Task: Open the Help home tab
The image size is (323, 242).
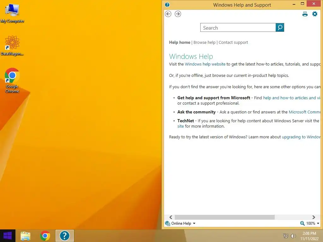Action: click(x=179, y=43)
